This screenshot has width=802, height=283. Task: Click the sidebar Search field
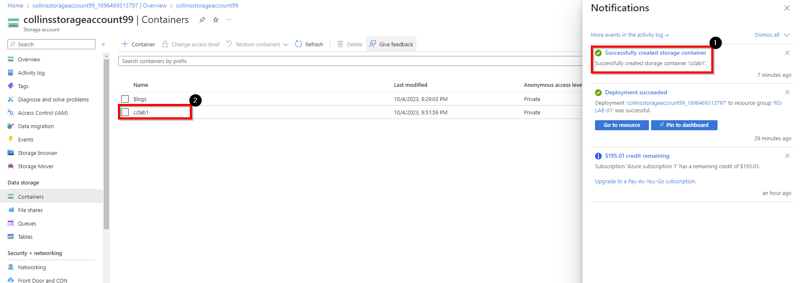pos(51,44)
